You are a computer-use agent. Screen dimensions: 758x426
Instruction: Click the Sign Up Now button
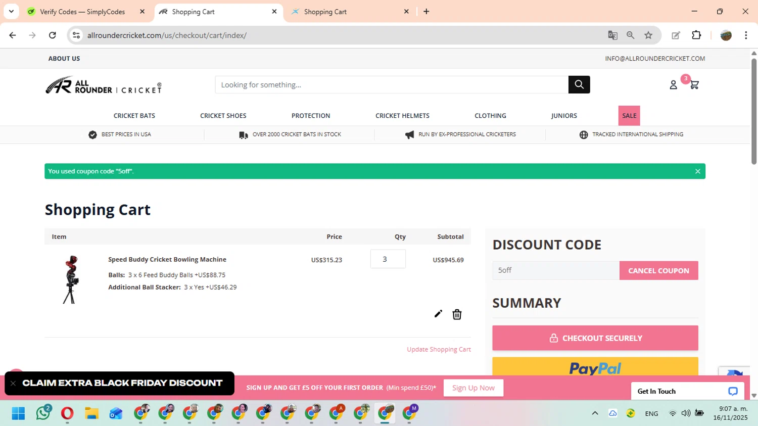pos(473,388)
